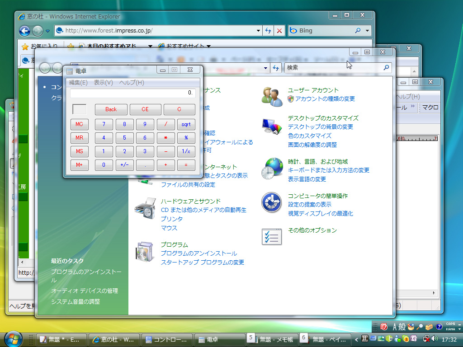Open the network tray icon with red X
Image resolution: width=463 pixels, height=347 pixels.
point(426,339)
